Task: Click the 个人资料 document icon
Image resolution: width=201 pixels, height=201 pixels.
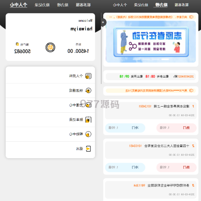Action: [88, 76]
